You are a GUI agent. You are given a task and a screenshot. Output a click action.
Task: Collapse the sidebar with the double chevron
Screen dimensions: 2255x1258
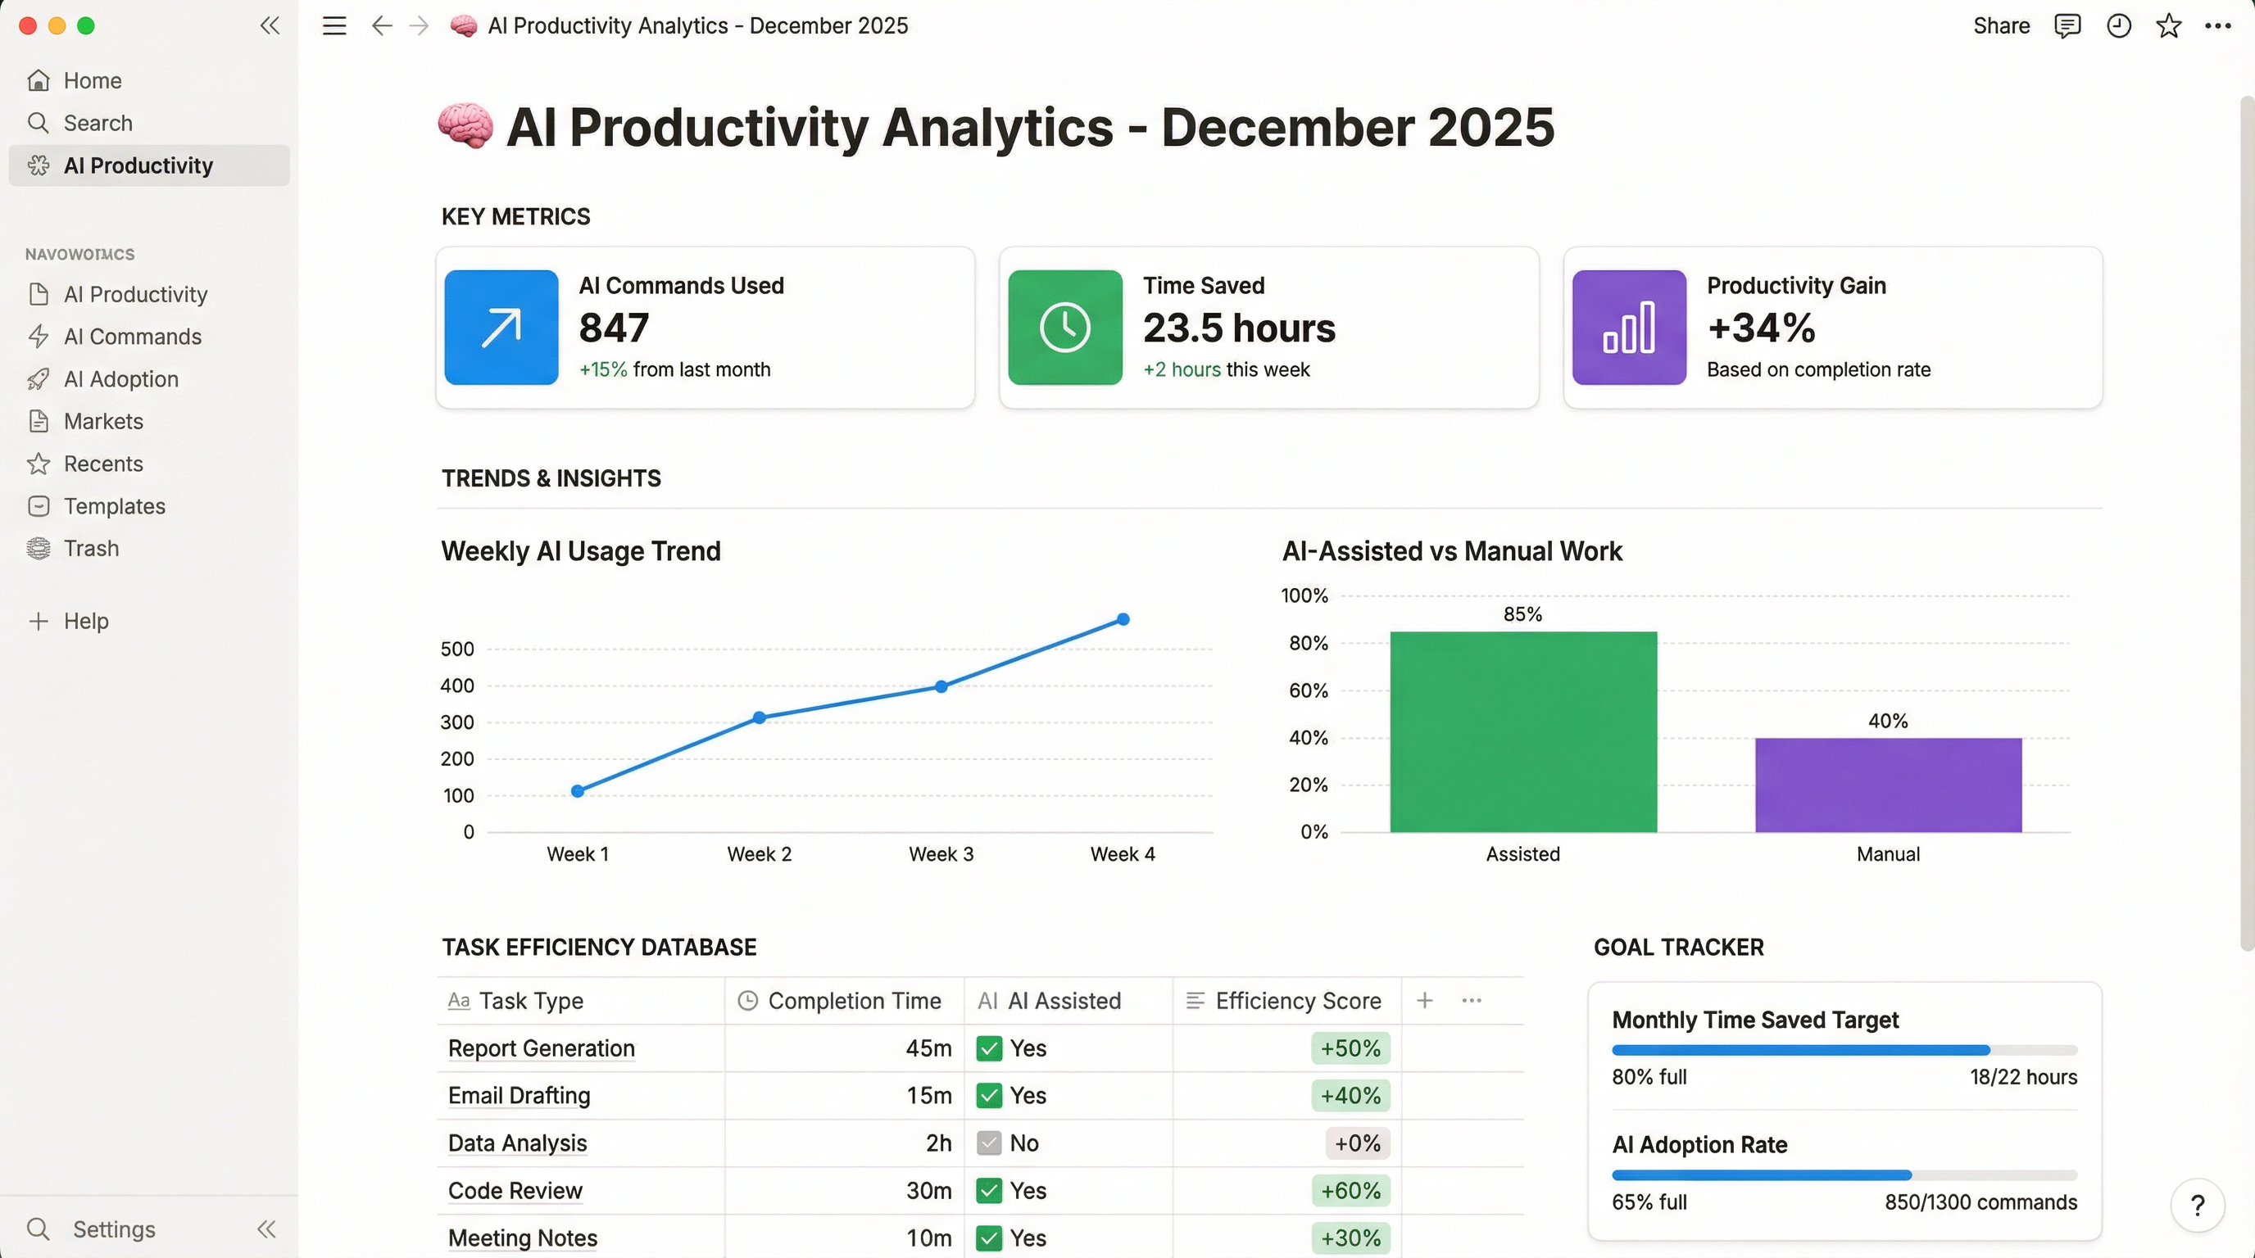[x=270, y=25]
